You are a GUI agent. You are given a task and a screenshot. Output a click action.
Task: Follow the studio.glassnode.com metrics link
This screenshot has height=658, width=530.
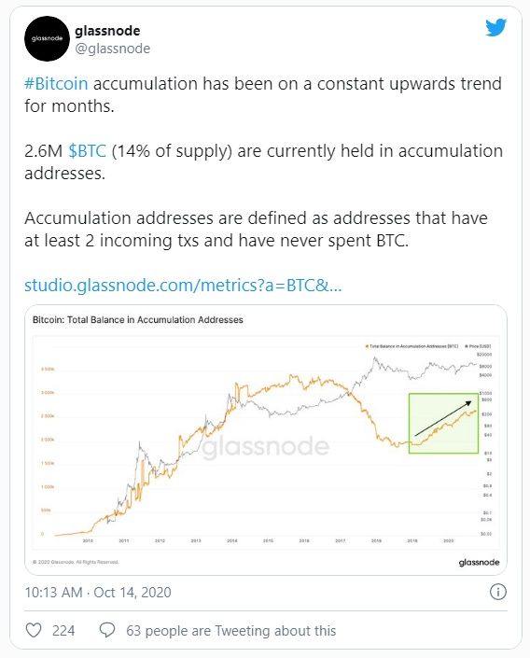click(183, 286)
